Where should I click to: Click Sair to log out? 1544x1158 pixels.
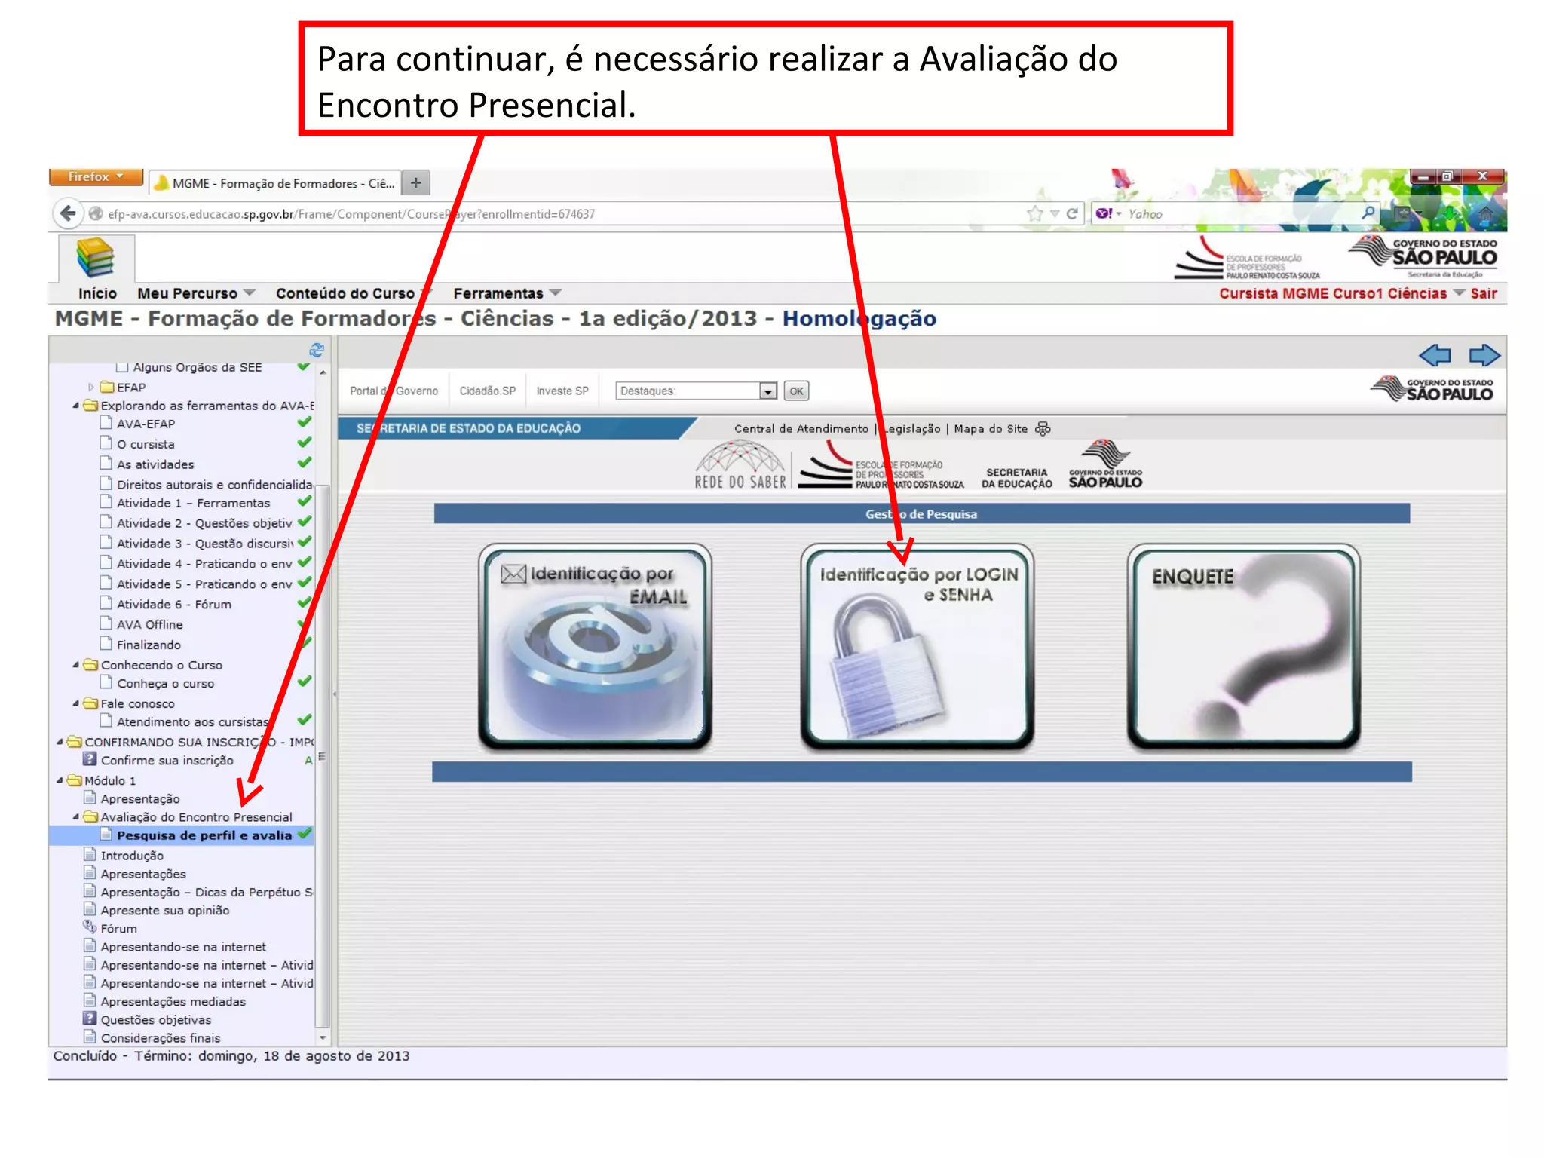point(1483,293)
